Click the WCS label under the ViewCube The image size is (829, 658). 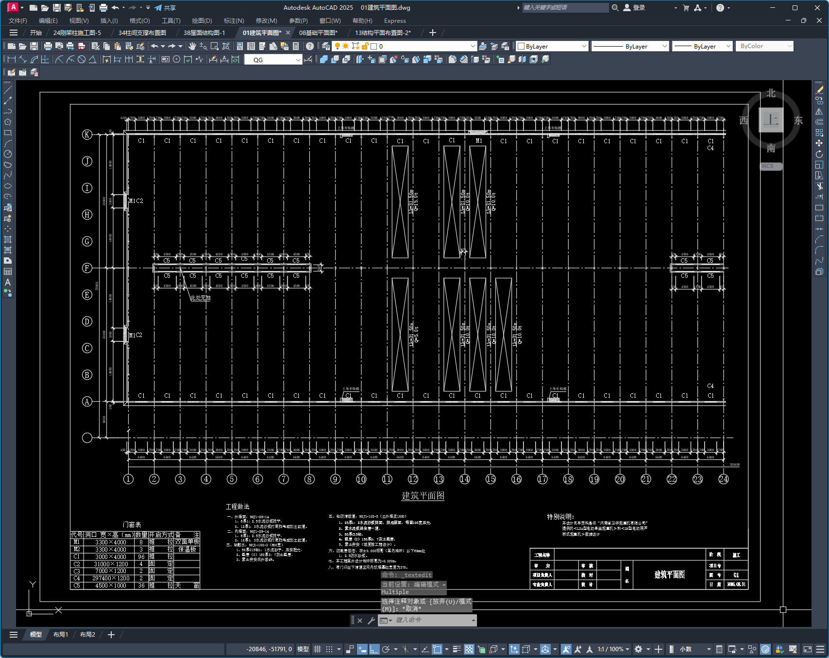pyautogui.click(x=771, y=166)
